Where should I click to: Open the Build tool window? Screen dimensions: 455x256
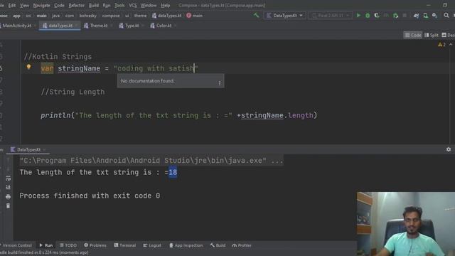[218, 245]
